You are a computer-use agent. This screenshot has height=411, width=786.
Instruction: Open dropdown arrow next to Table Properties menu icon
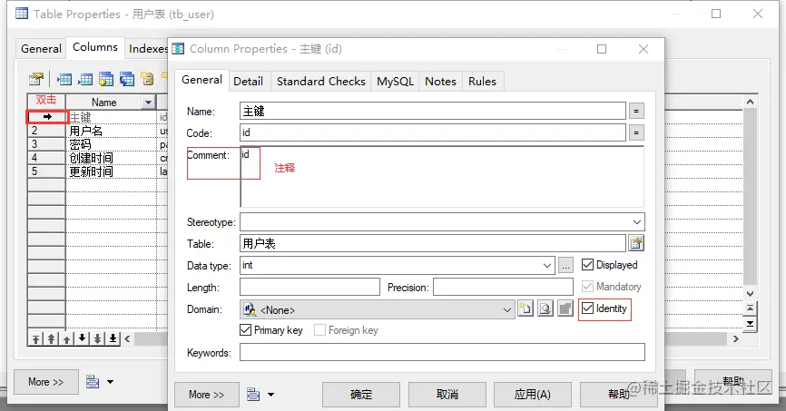pyautogui.click(x=111, y=382)
